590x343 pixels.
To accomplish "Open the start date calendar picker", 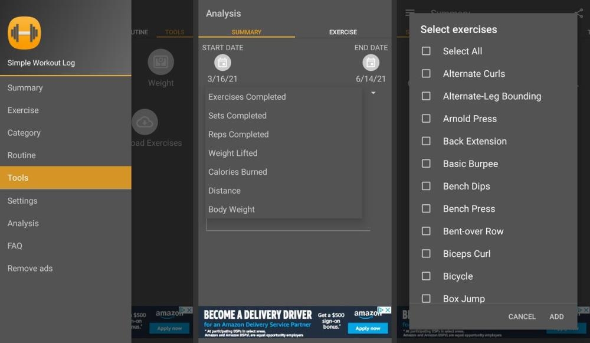I will [222, 63].
